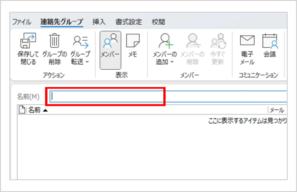Click the メンバーの追加 person-plus icon
Image resolution: width=297 pixels, height=192 pixels.
166,41
